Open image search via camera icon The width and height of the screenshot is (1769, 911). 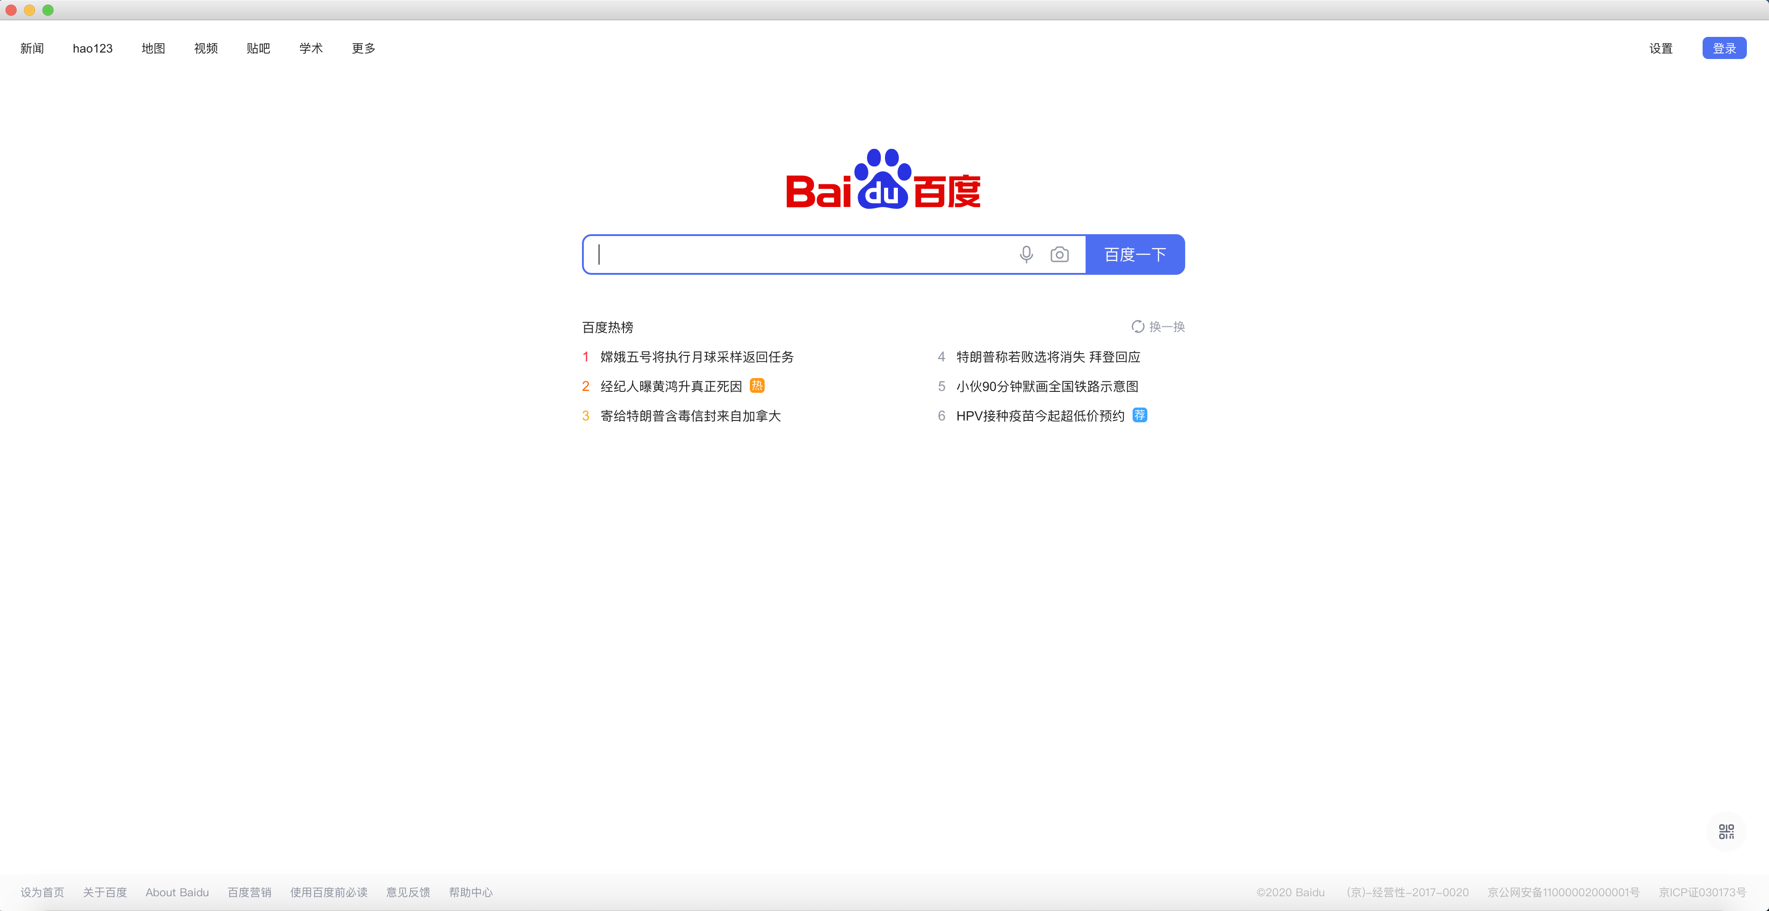[x=1060, y=254]
